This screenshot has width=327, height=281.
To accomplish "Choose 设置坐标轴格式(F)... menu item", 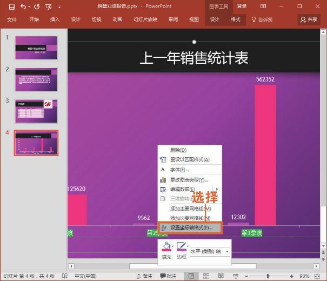I will click(x=190, y=228).
